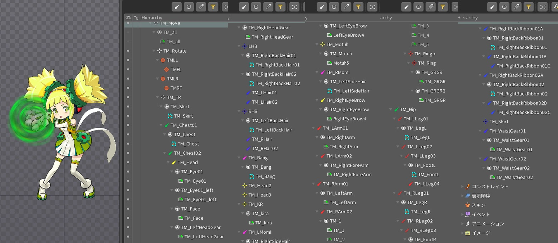Collapse the TM_Hip node arrow
This screenshot has height=243, width=558.
pyautogui.click(x=391, y=110)
